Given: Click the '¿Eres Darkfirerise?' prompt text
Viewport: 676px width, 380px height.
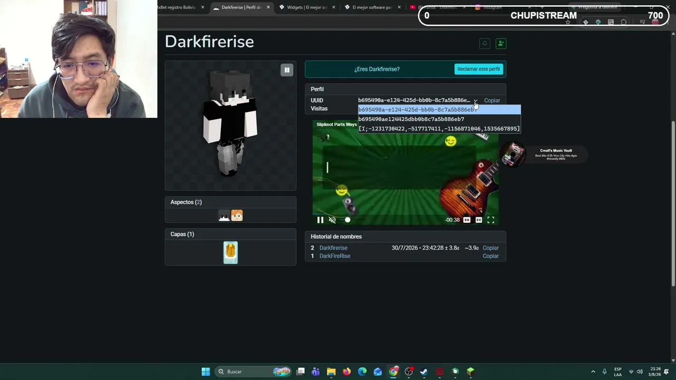Looking at the screenshot, I should click(x=377, y=69).
